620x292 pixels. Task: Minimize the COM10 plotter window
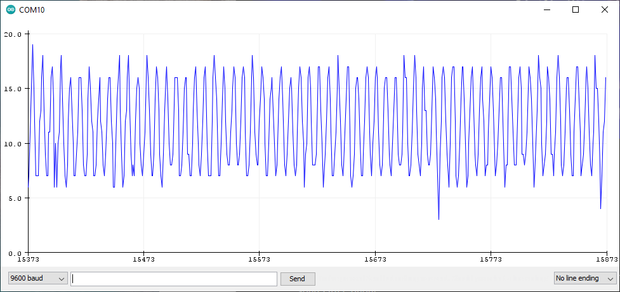click(x=546, y=10)
